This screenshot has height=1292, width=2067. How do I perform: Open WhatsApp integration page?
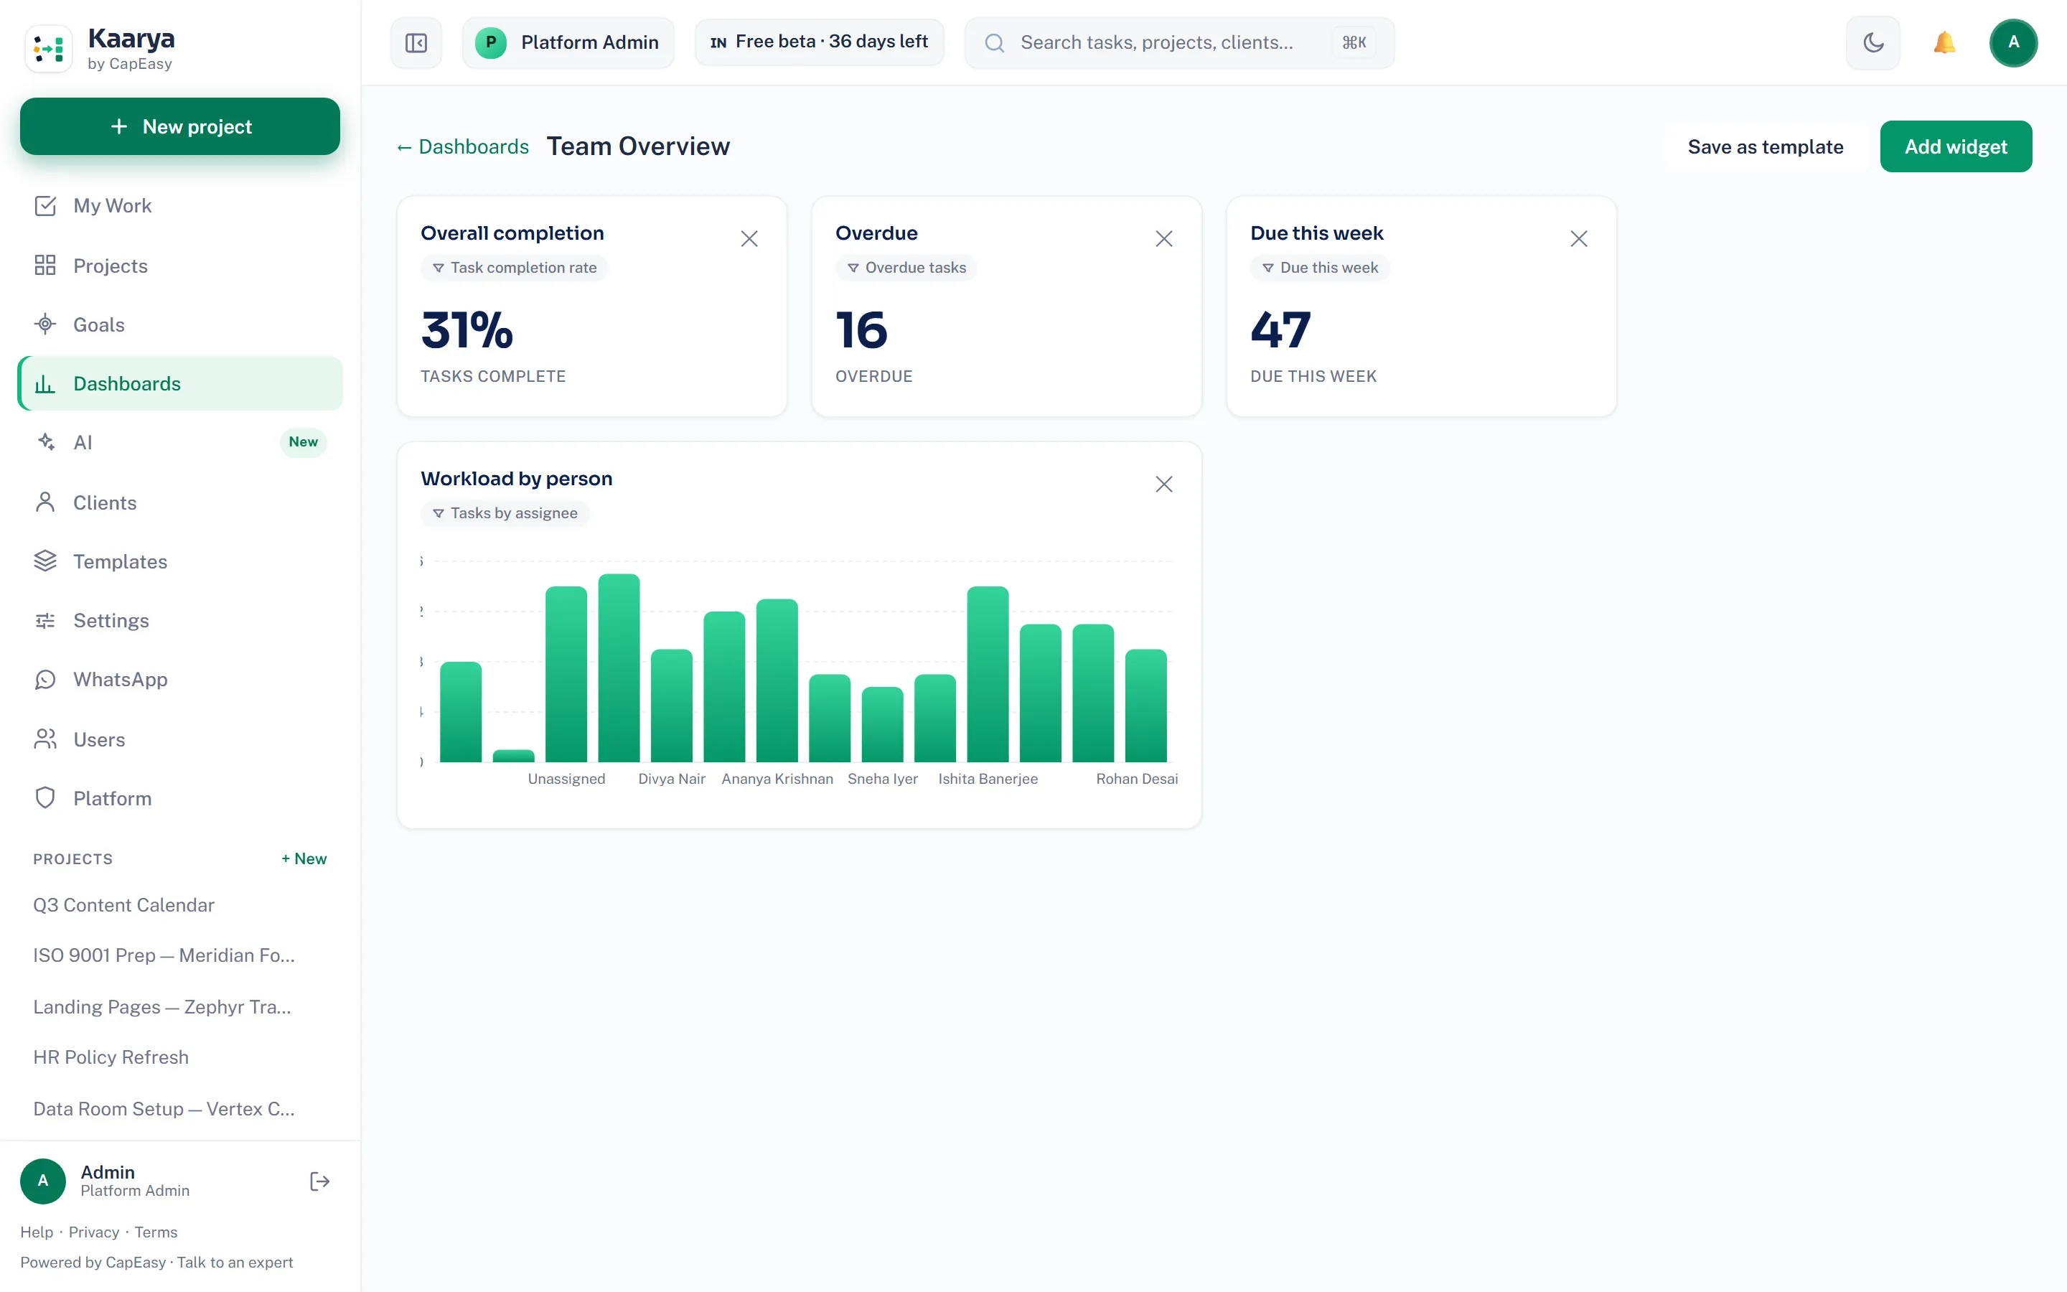click(180, 679)
